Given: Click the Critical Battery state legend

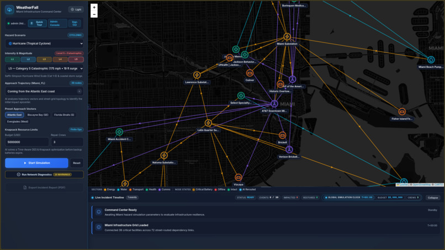Looking at the screenshot, I should pos(202,189).
